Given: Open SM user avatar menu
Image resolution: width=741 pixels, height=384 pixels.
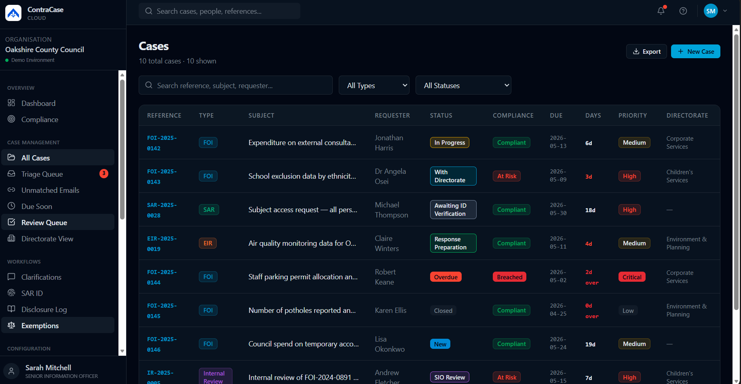Looking at the screenshot, I should pyautogui.click(x=711, y=11).
